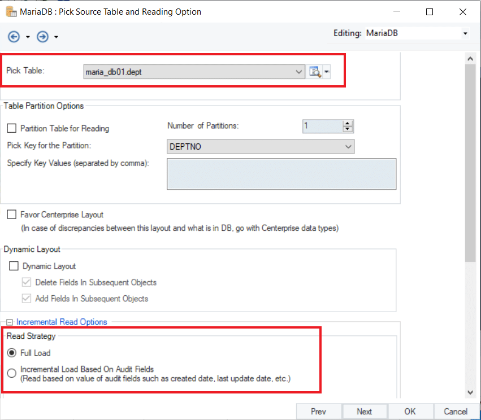
Task: Click the Specify Key Values text box
Action: pyautogui.click(x=281, y=173)
